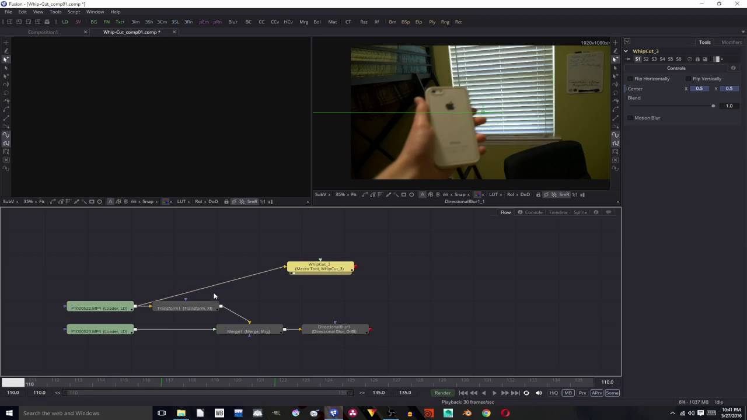This screenshot has width=747, height=420.
Task: Select the P1000523.MP4 Loader node
Action: click(100, 331)
